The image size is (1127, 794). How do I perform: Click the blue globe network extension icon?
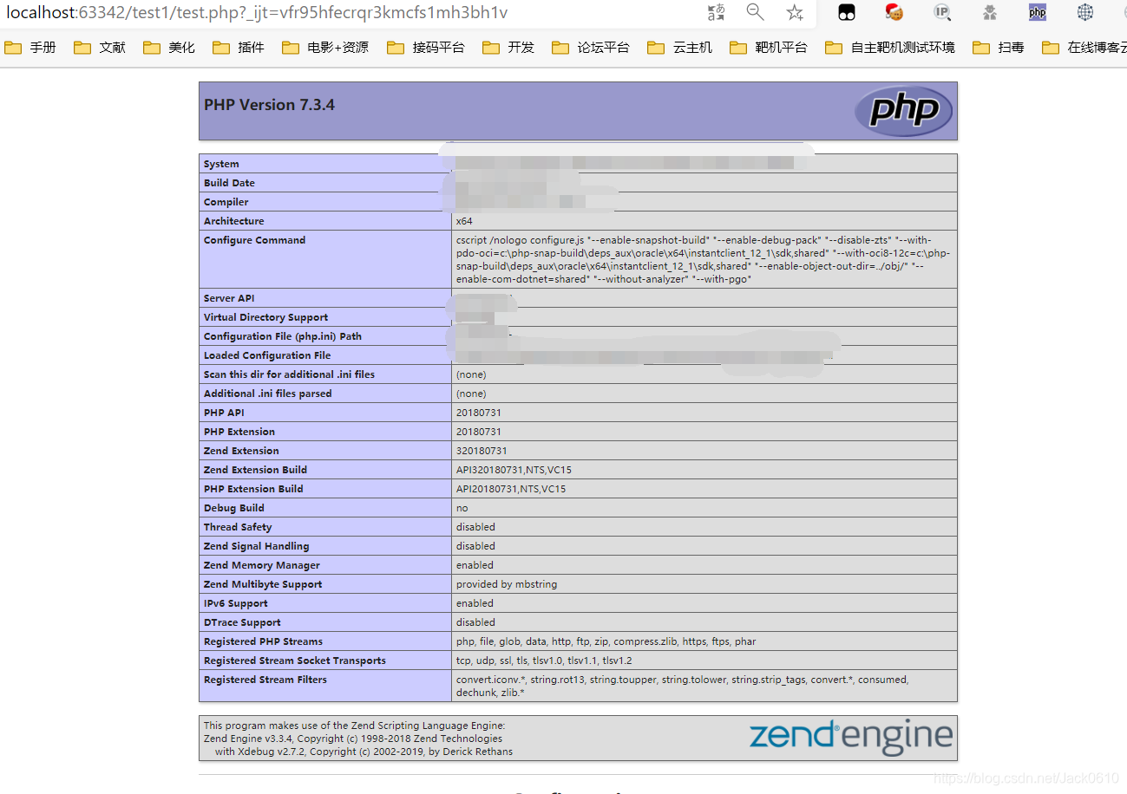pos(1085,12)
